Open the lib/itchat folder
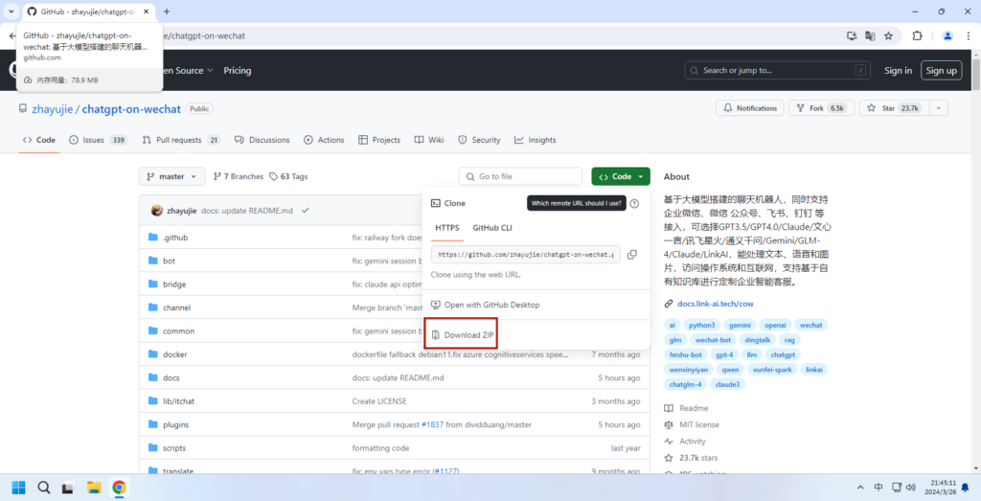Image resolution: width=981 pixels, height=501 pixels. (x=178, y=401)
